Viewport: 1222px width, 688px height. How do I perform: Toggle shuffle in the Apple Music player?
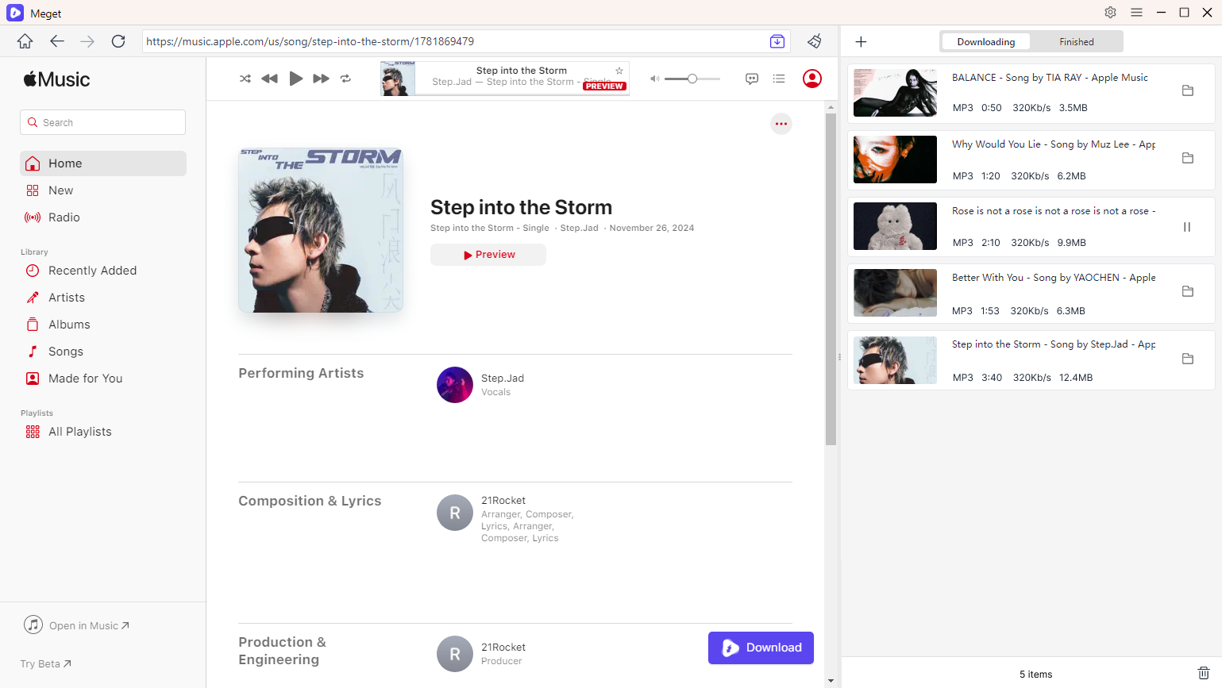(x=245, y=79)
